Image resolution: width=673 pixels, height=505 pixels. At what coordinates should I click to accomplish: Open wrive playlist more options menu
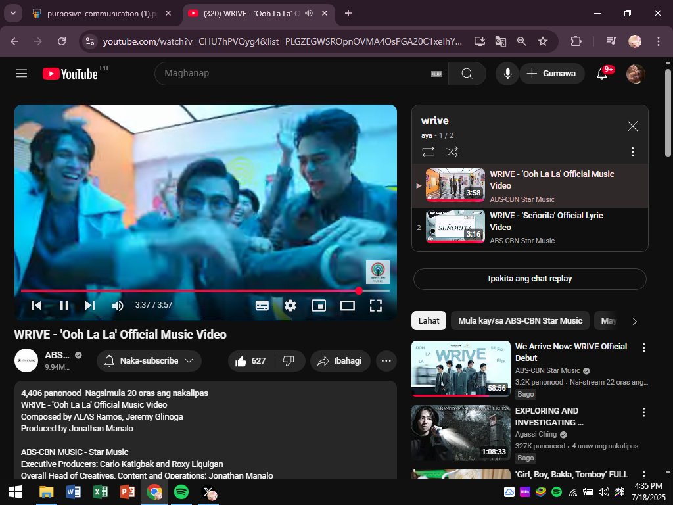tap(632, 152)
